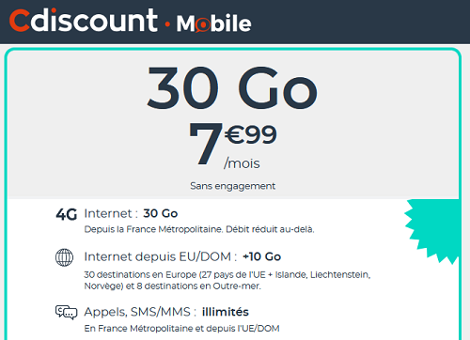Screen dimensions: 470x340
Task: Click the Internet : 30 Go line
Action: (131, 213)
